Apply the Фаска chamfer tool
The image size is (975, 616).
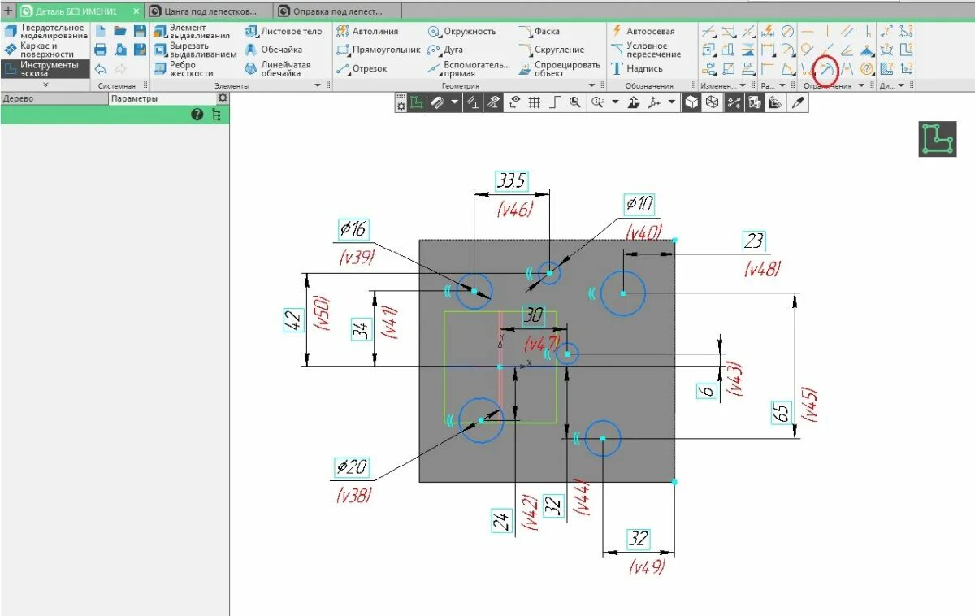[x=539, y=32]
